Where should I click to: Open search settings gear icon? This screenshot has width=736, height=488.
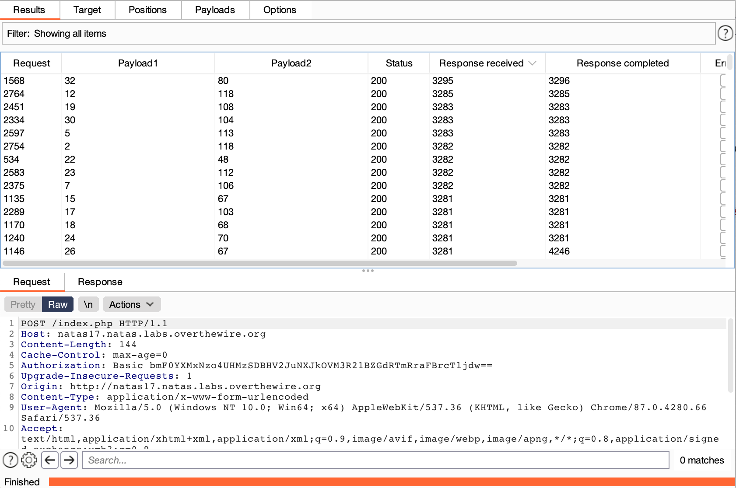click(x=29, y=460)
